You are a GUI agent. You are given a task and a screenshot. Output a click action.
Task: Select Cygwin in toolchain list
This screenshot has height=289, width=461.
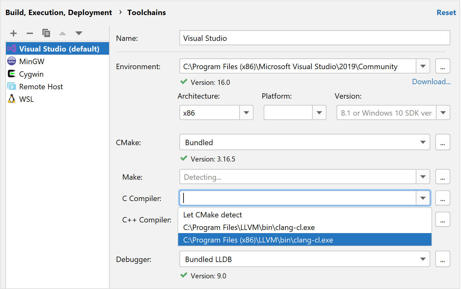pyautogui.click(x=58, y=74)
